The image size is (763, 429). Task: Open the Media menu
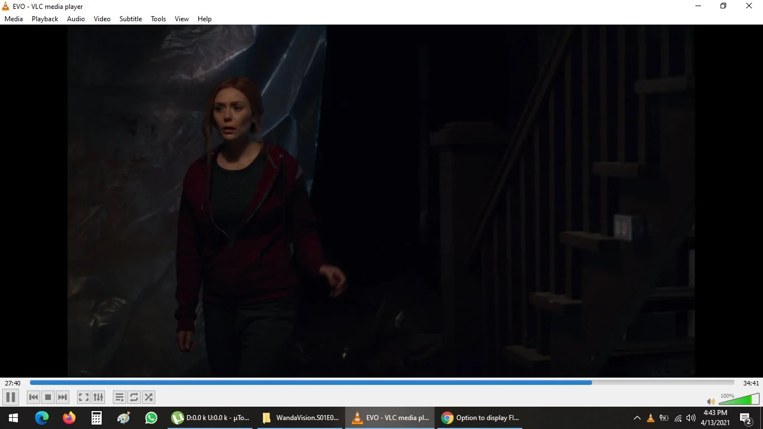[x=14, y=19]
